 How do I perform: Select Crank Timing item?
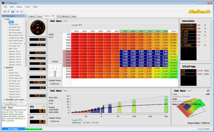[14, 76]
